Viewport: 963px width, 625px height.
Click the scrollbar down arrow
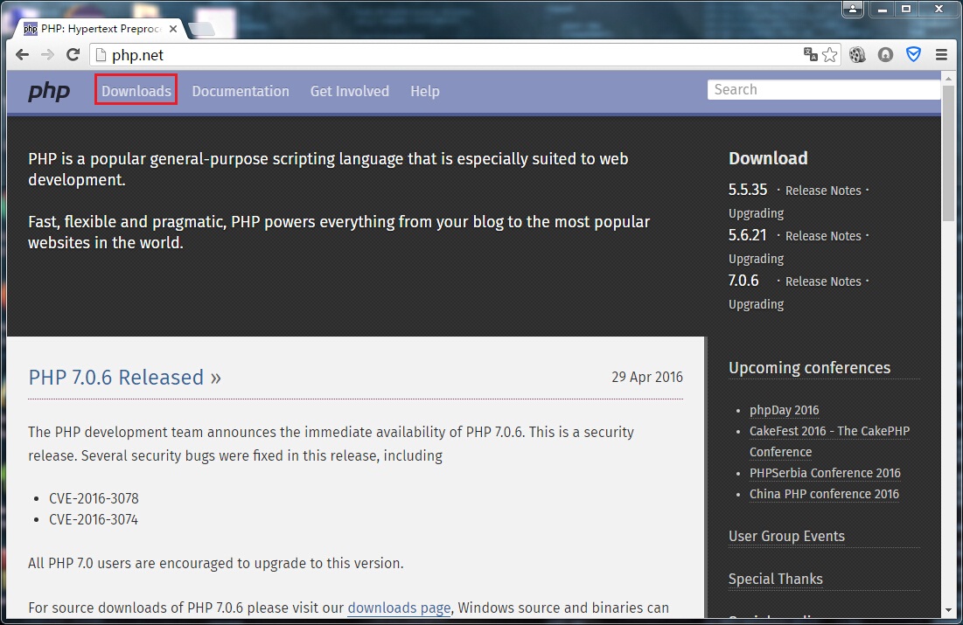(x=949, y=611)
